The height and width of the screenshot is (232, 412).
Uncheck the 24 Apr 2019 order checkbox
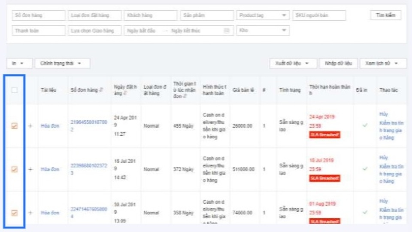pos(14,126)
